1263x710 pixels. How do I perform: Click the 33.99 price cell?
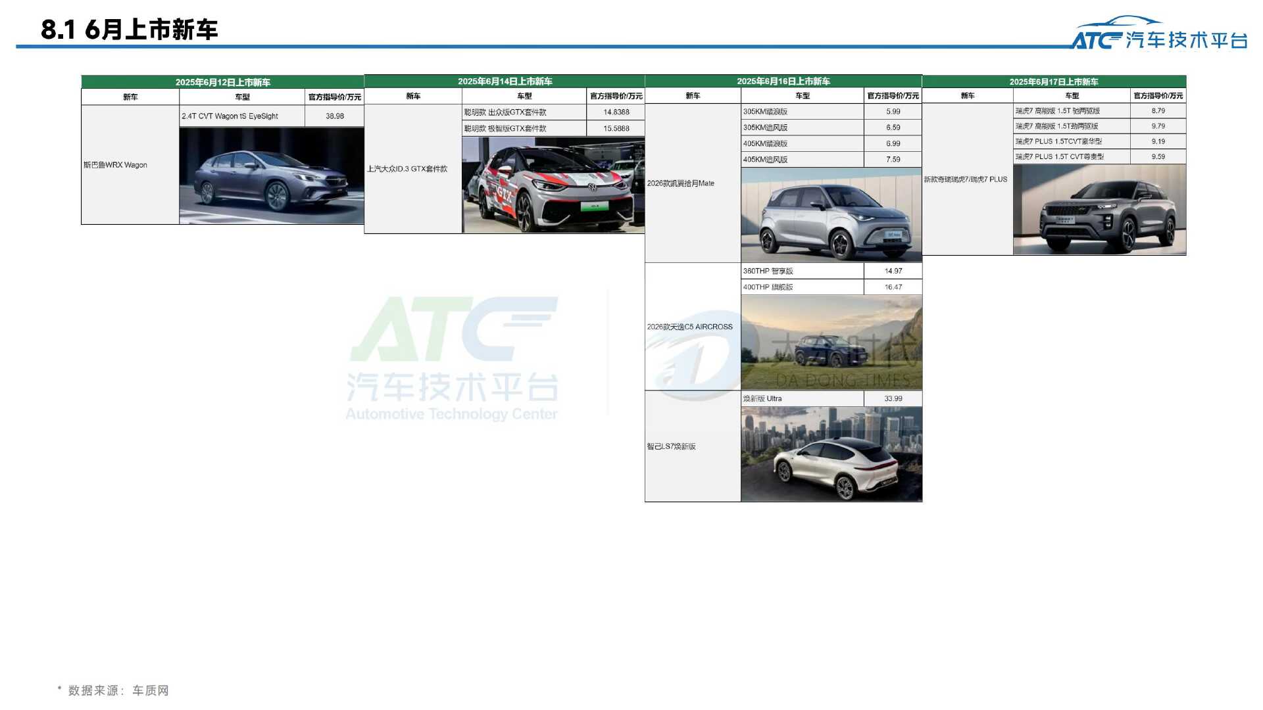point(893,399)
